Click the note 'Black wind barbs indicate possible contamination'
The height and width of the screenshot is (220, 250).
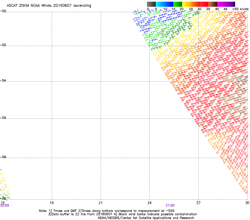pyautogui.click(x=158, y=214)
